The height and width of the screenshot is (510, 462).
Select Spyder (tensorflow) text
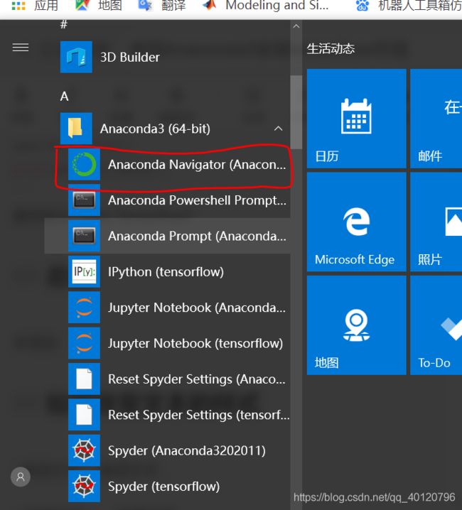tap(163, 487)
